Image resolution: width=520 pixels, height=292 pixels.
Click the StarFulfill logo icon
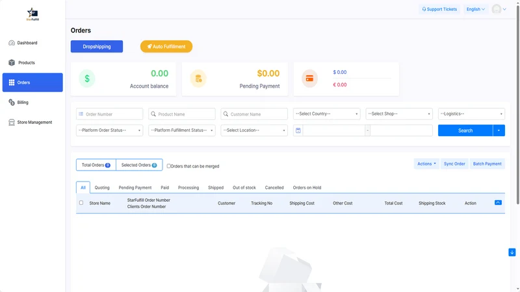pyautogui.click(x=32, y=14)
